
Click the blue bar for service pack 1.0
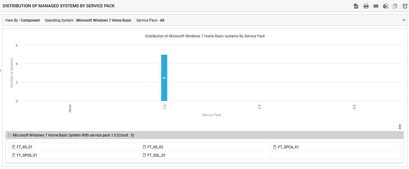pyautogui.click(x=164, y=78)
